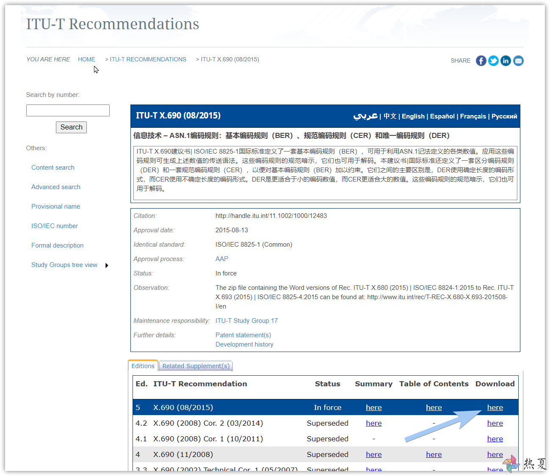Switch page language to English
This screenshot has height=476, width=550.
413,116
